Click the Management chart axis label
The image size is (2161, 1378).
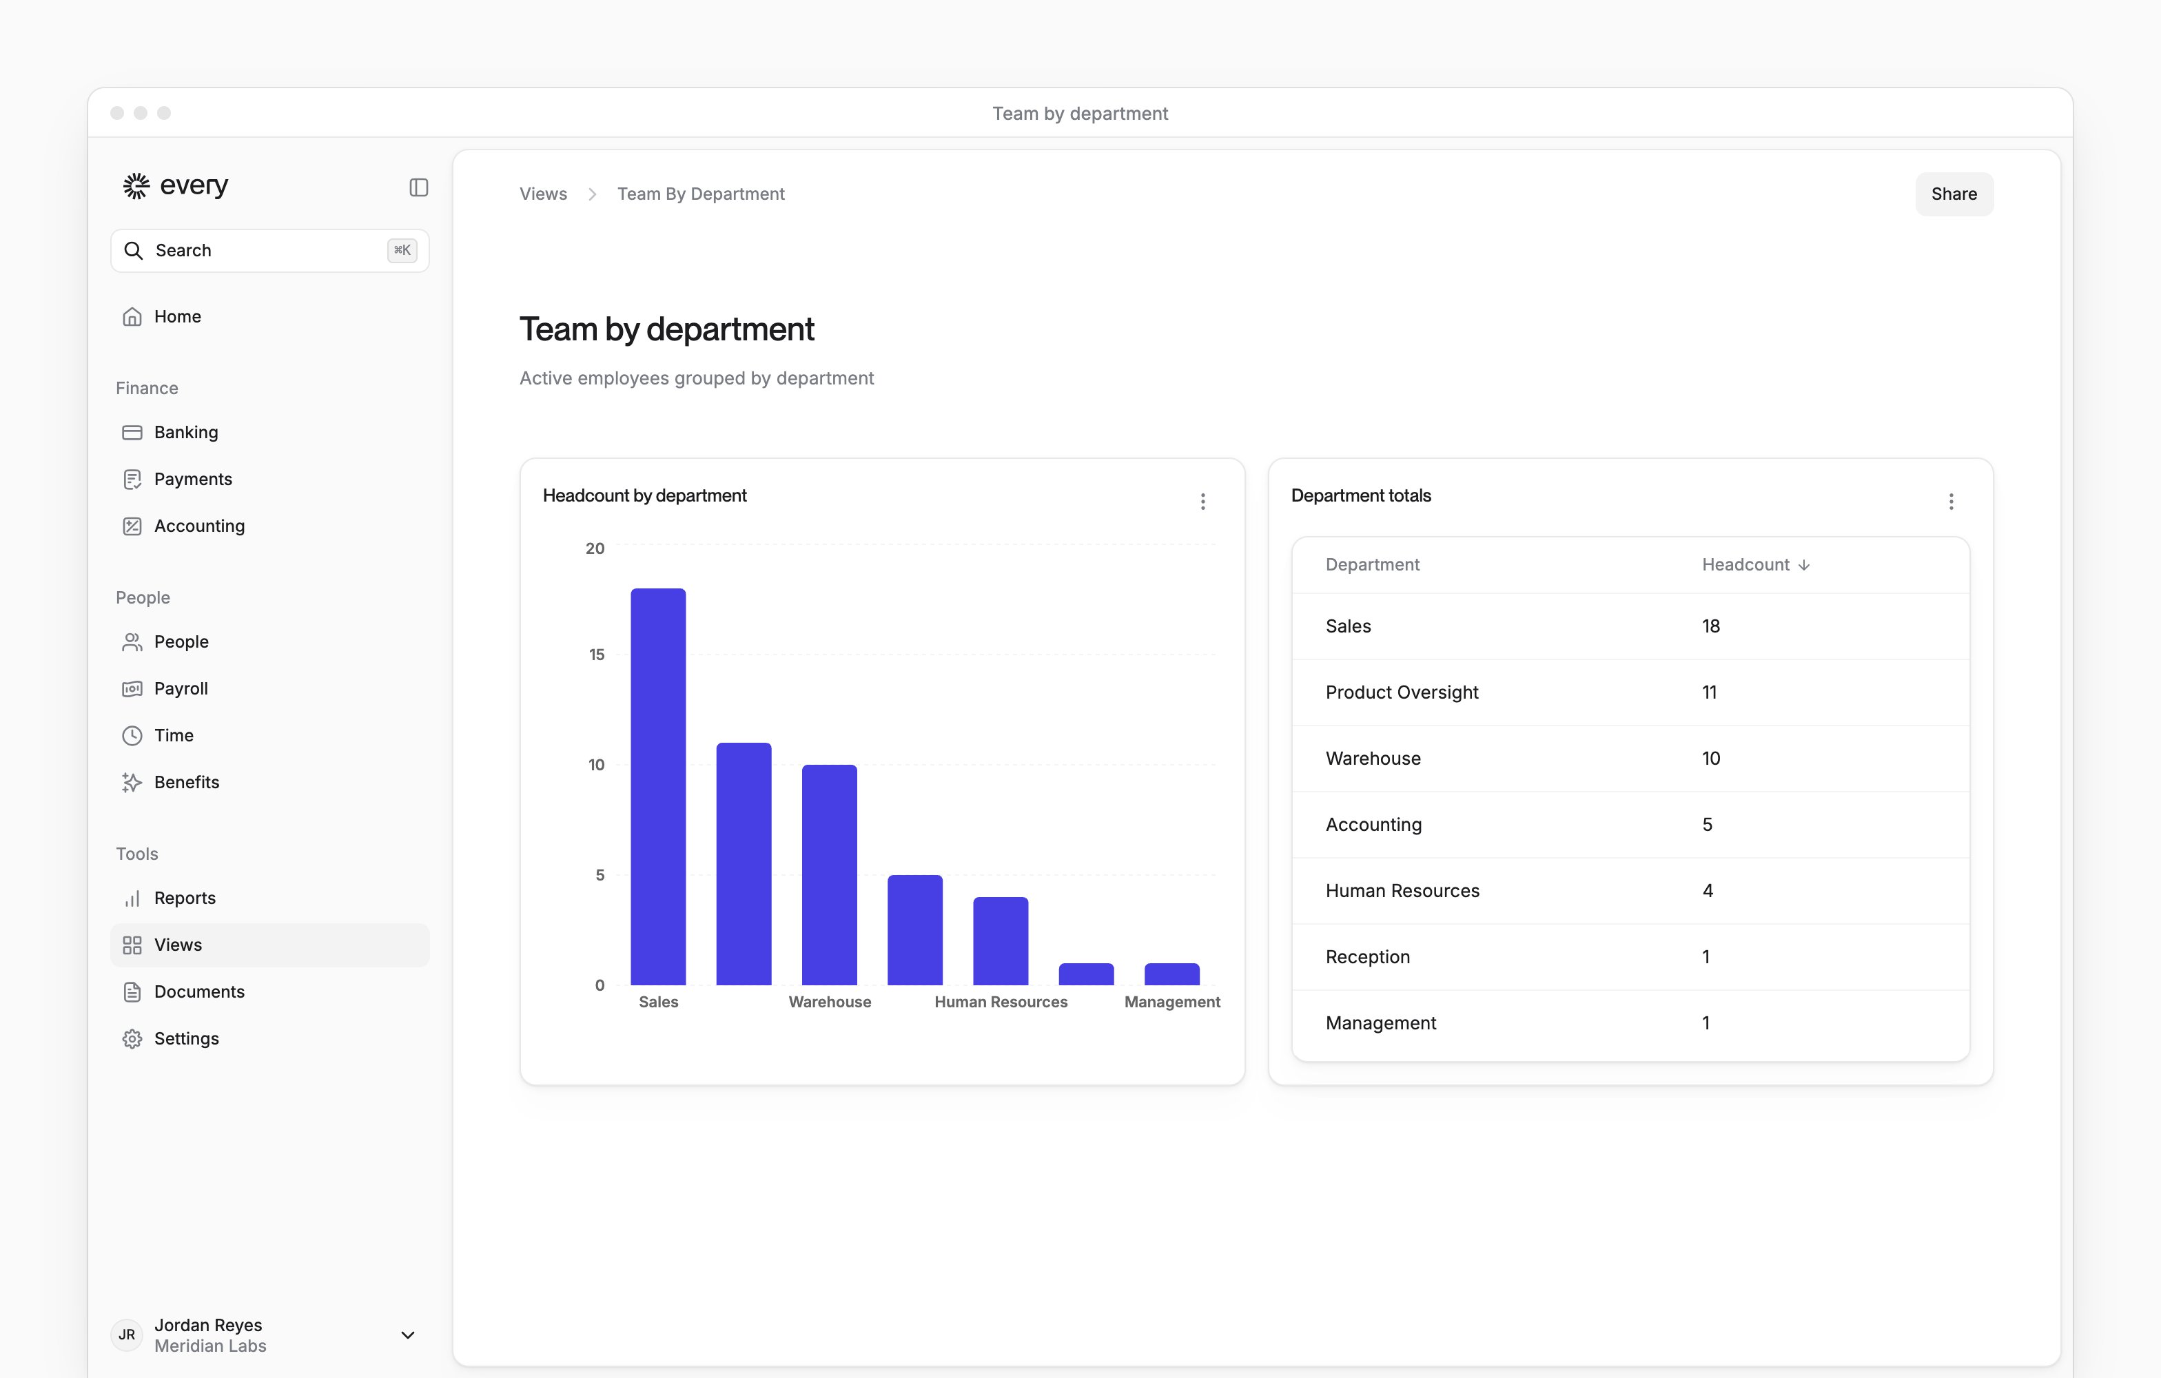(x=1172, y=1002)
